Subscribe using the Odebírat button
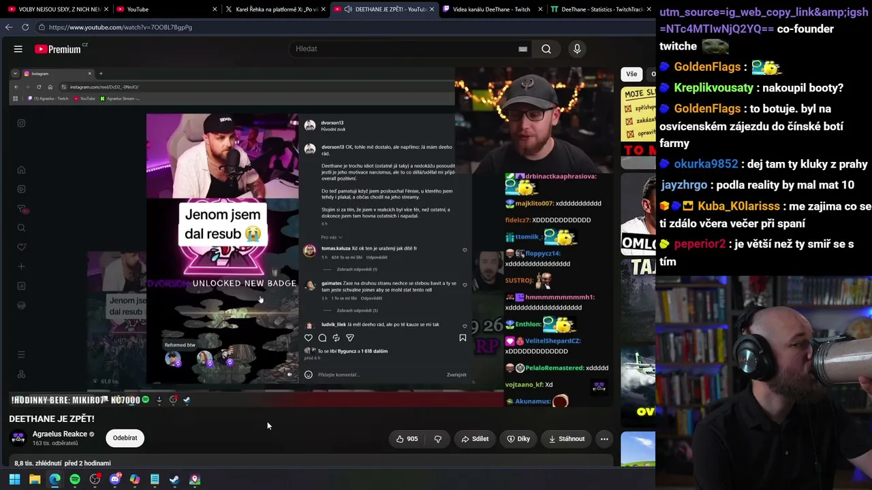 125,438
